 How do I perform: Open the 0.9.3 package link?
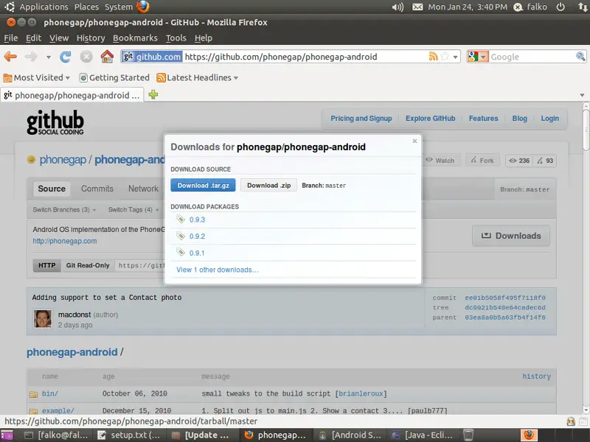point(197,220)
